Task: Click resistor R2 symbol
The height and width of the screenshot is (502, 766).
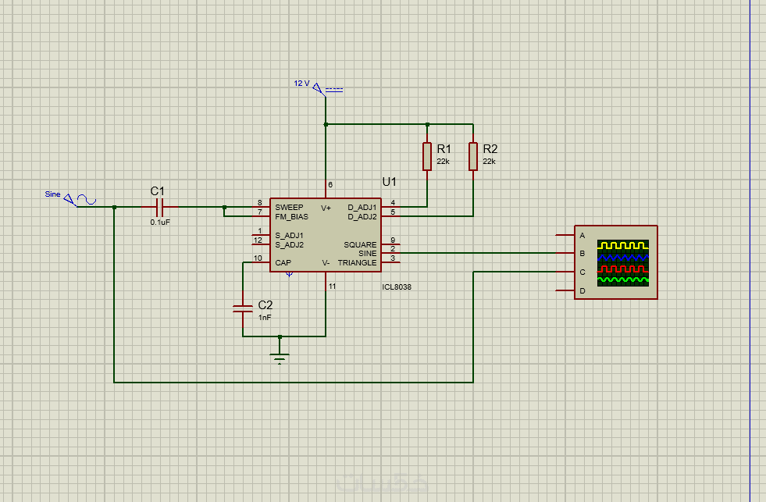Action: click(x=473, y=156)
